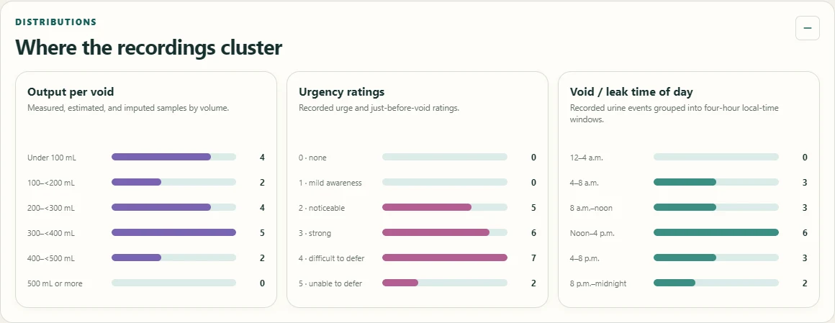Select the 8 p.m.–midnight time bar
The width and height of the screenshot is (835, 323).
pos(716,283)
